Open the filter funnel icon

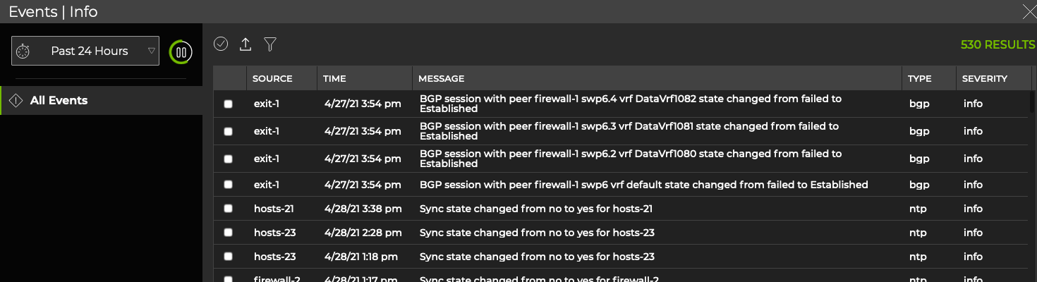point(269,44)
